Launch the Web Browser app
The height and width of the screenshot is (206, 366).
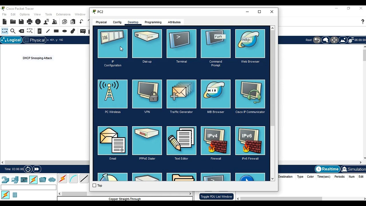tap(250, 43)
